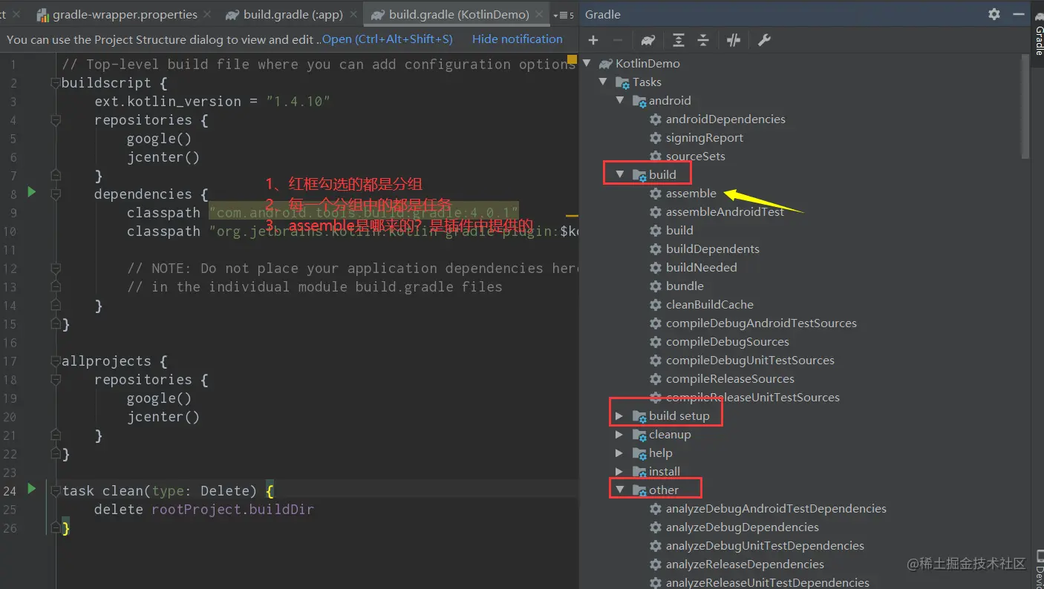This screenshot has height=589, width=1044.
Task: Select the analyzeDebugUnitTestDependencies task
Action: 765,545
